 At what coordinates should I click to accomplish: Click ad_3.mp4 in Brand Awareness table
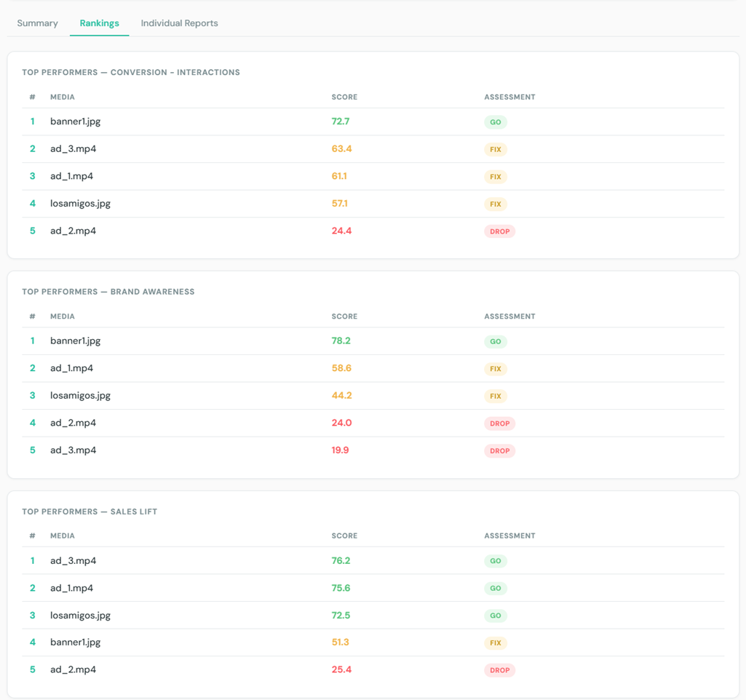(x=74, y=450)
